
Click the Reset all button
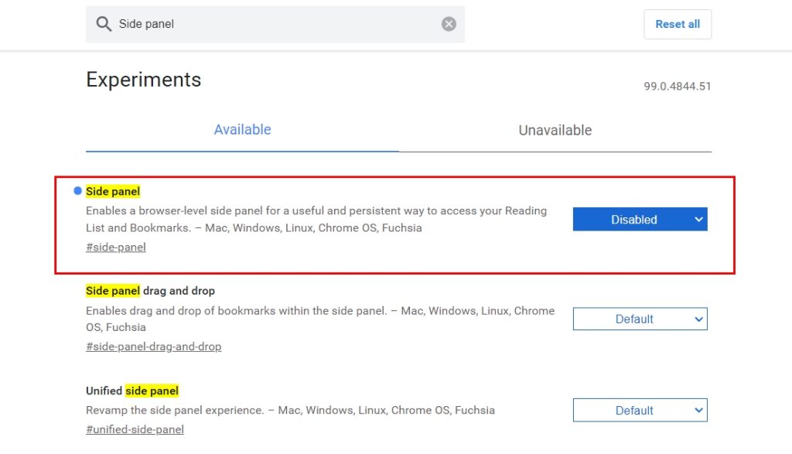[678, 24]
